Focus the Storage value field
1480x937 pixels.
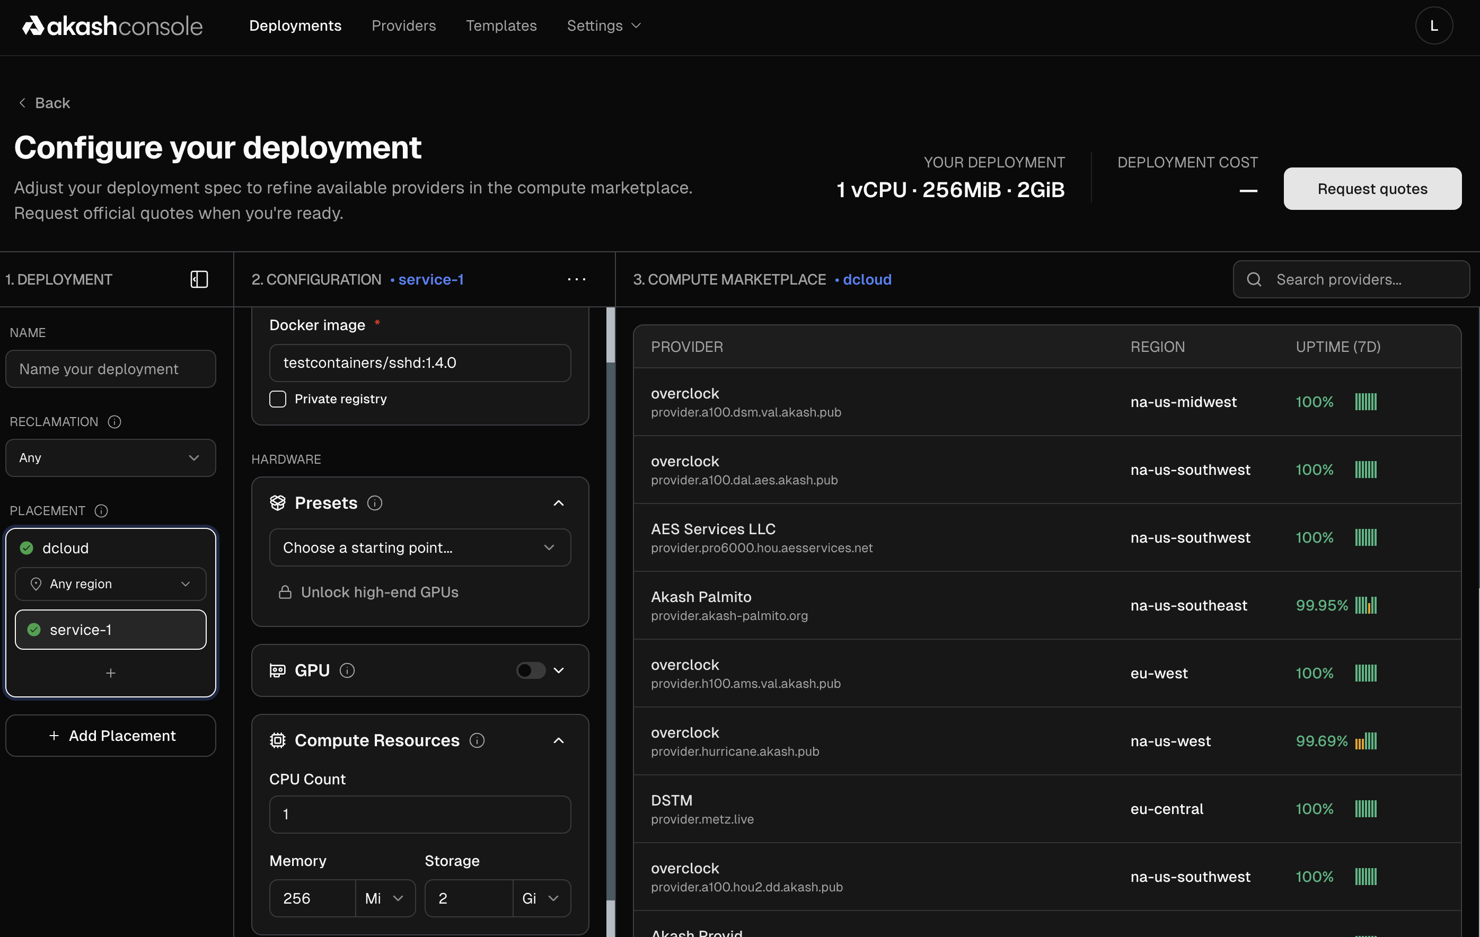coord(469,898)
